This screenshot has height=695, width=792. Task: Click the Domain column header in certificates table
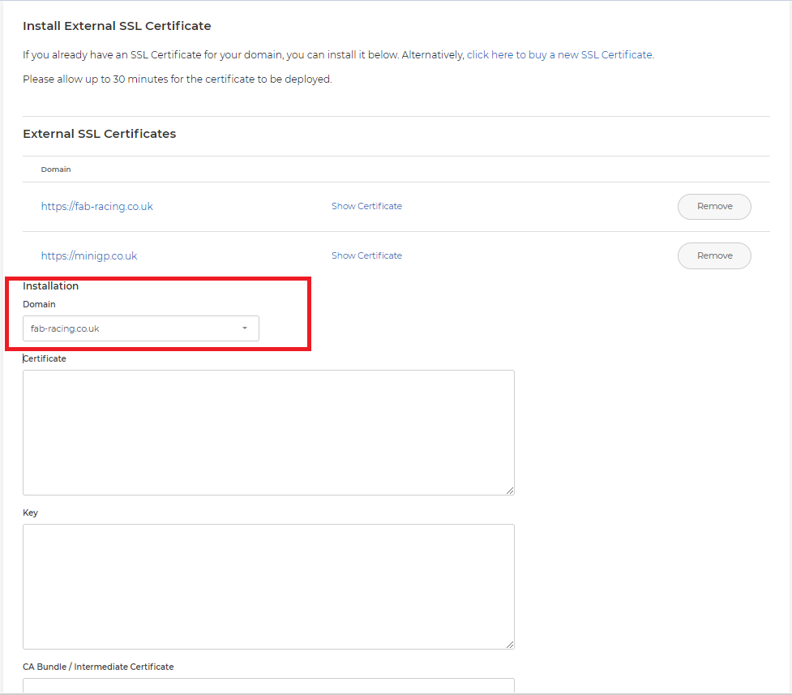(56, 169)
